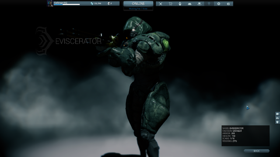Open the Arsenal crossed-swords icon

point(161,4)
